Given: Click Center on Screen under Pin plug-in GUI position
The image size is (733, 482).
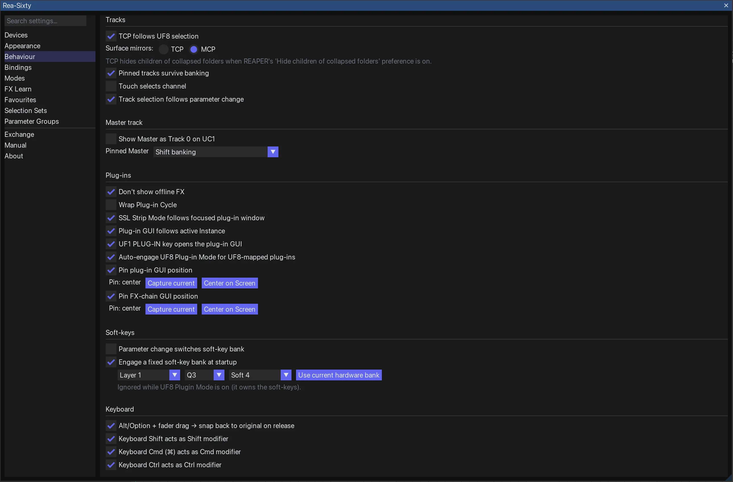Looking at the screenshot, I should (230, 284).
